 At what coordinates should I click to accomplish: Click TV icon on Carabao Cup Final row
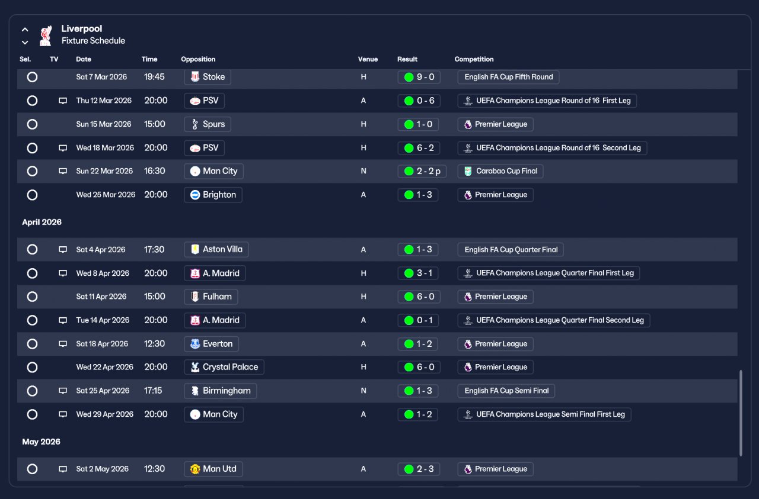[63, 171]
